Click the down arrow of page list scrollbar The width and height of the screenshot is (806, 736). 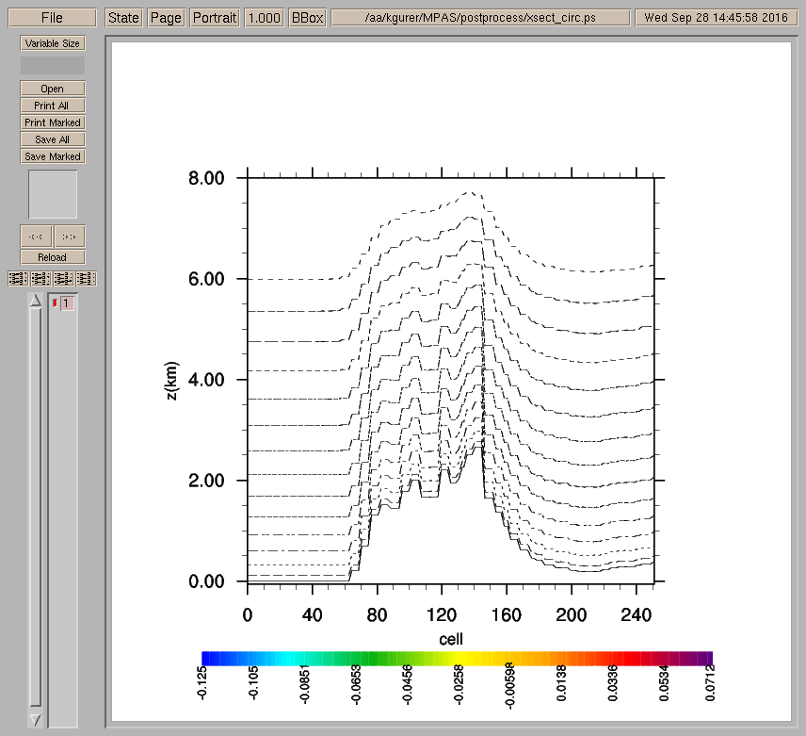click(36, 719)
